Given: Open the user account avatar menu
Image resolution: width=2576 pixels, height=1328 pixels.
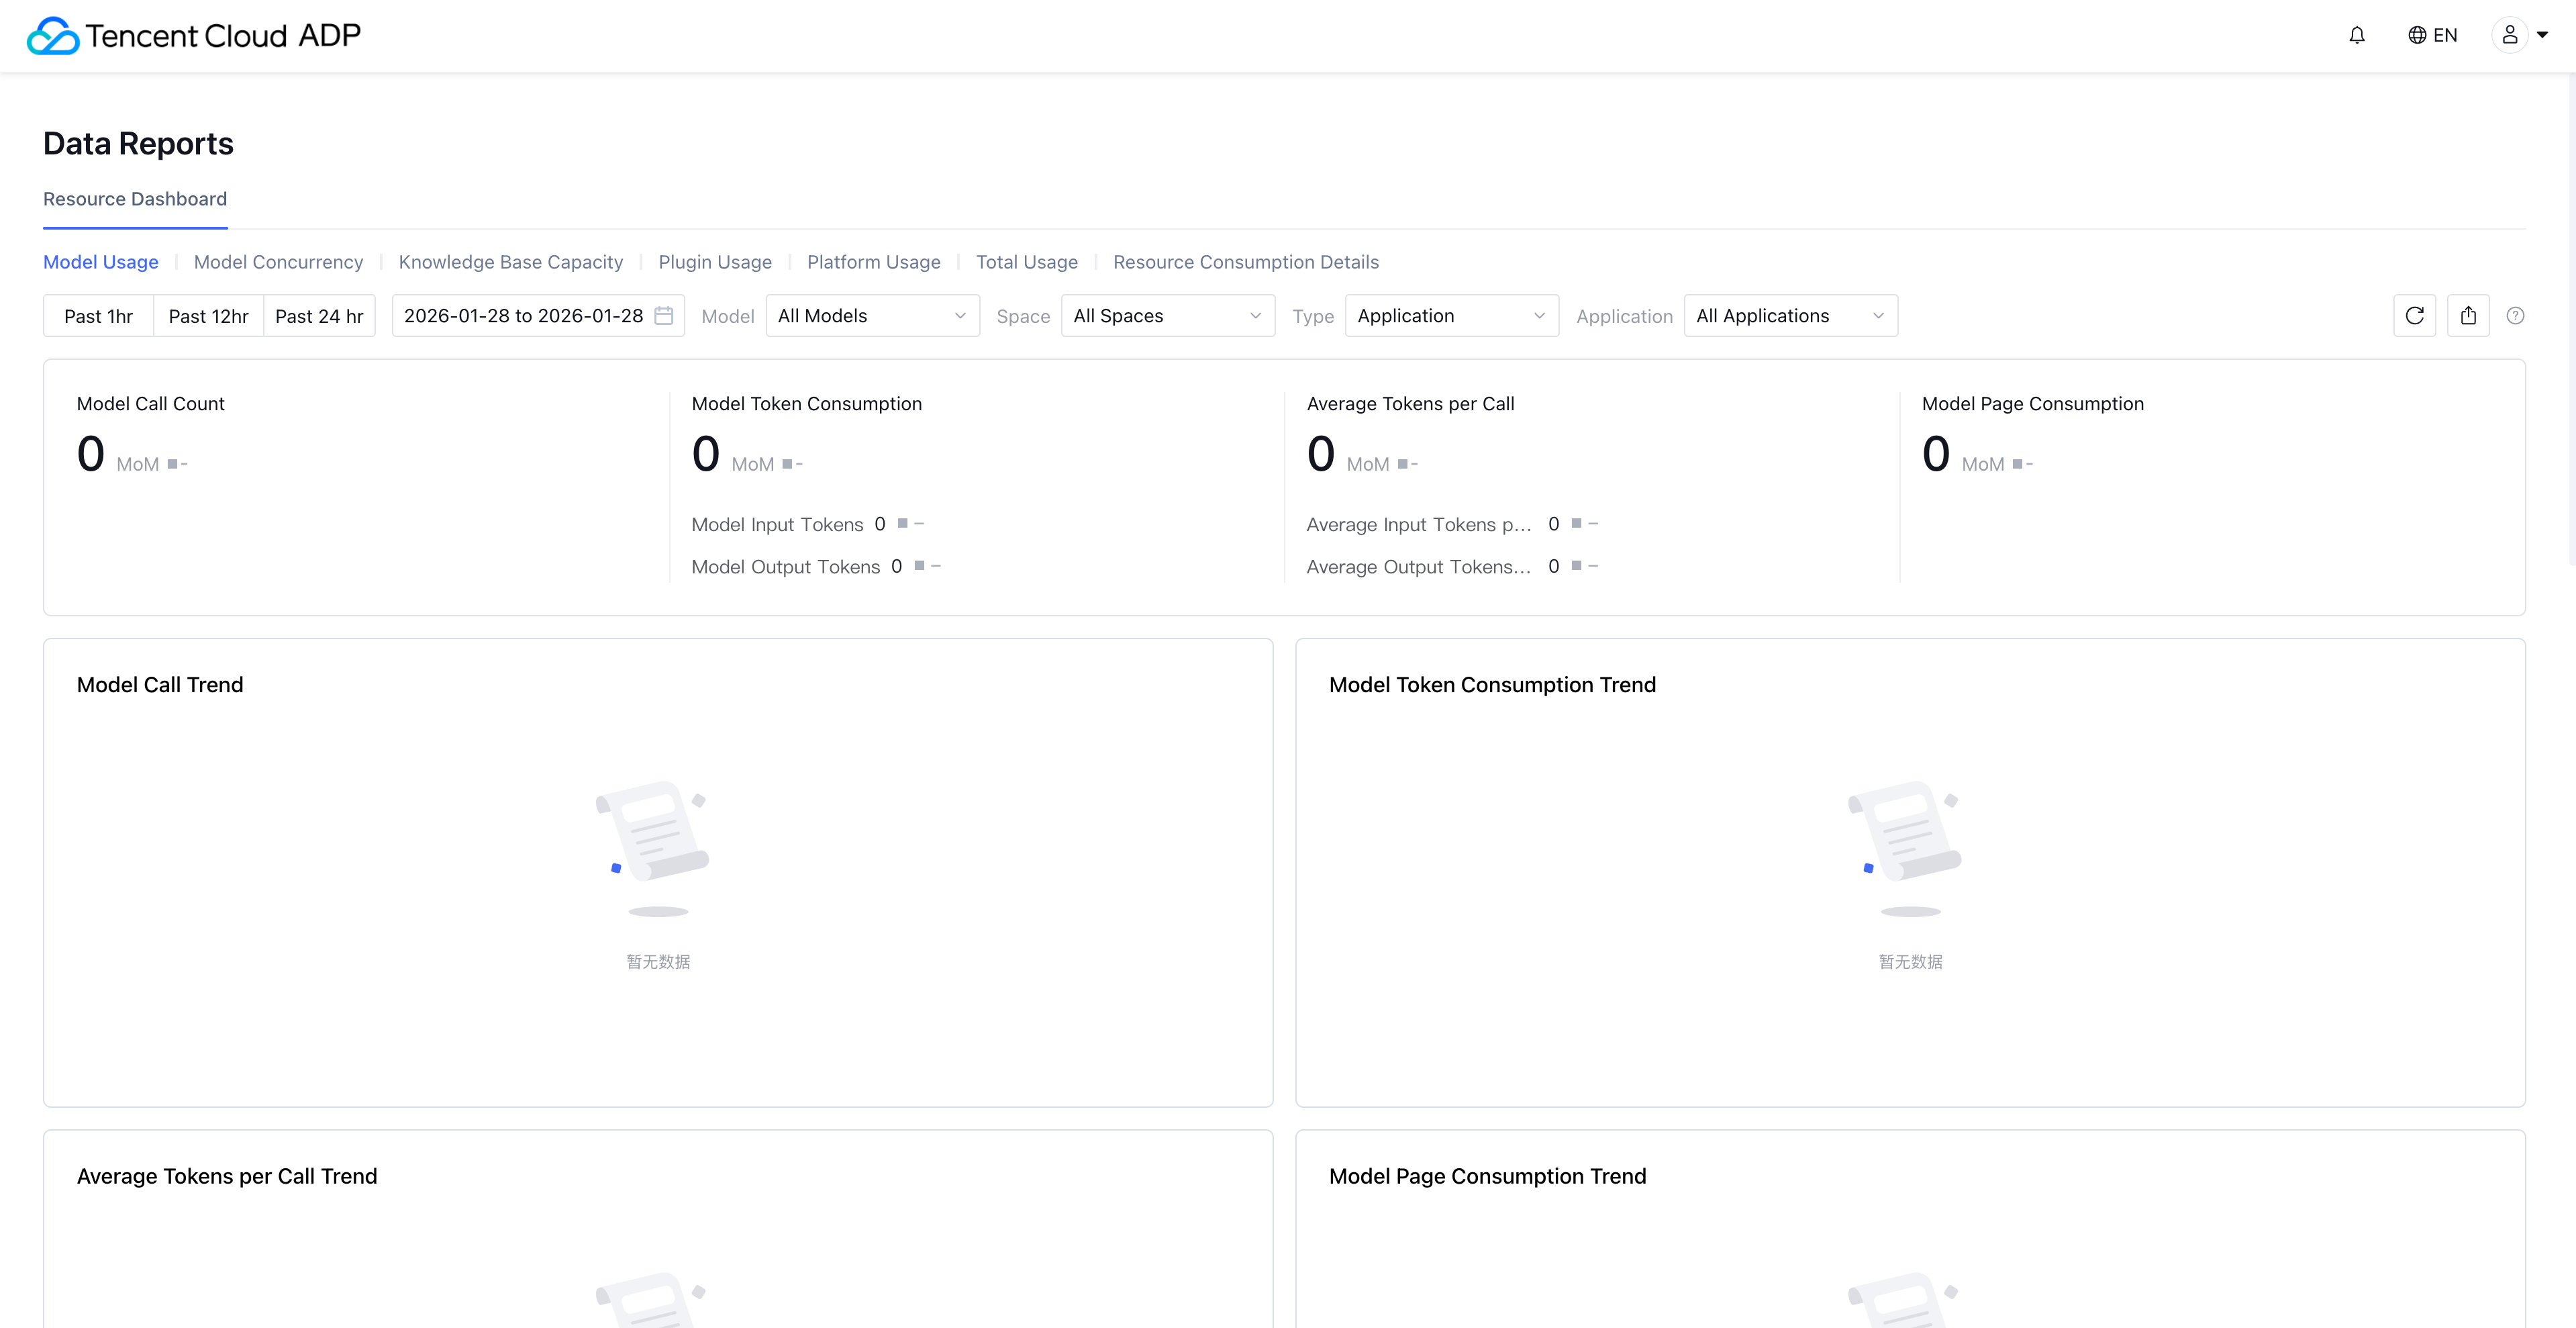Looking at the screenshot, I should click(2510, 36).
